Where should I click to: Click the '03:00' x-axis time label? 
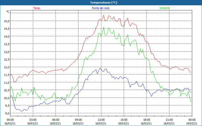tap(33, 120)
